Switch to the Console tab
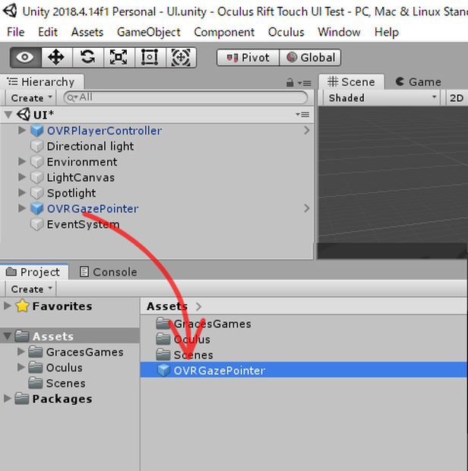The height and width of the screenshot is (471, 468). (x=109, y=272)
